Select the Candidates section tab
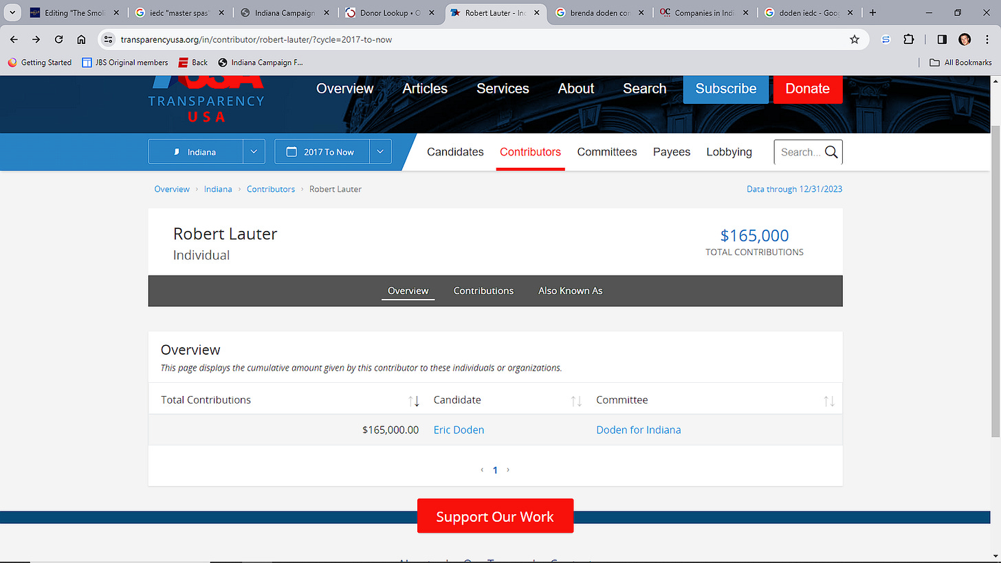 coord(455,152)
